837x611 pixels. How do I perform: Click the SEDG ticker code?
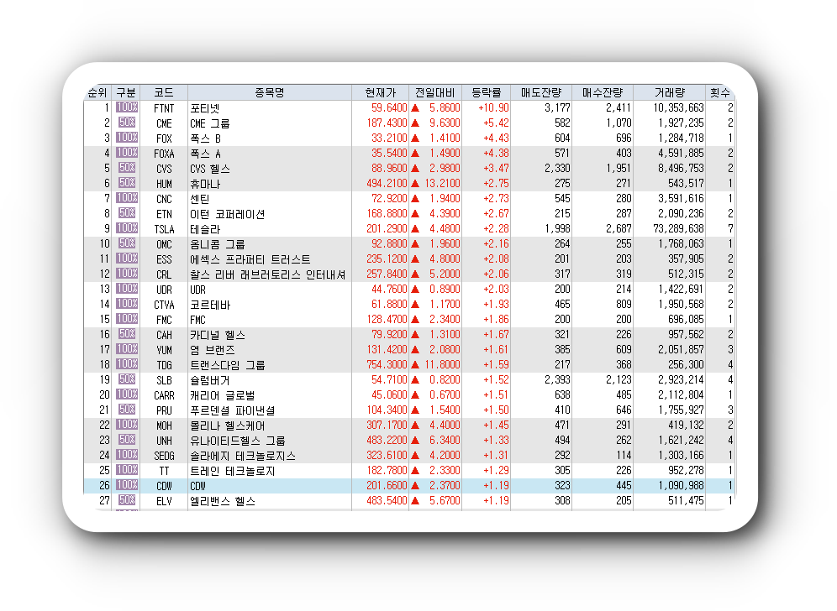(164, 456)
